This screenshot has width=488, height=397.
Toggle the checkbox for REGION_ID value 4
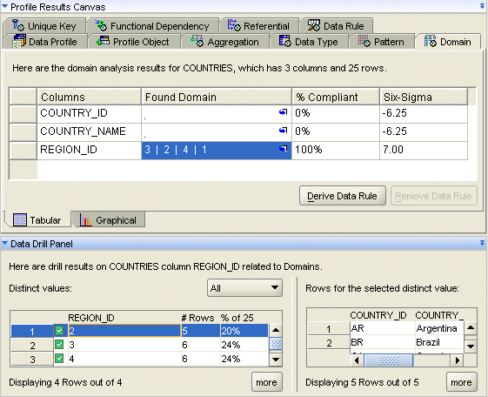coord(59,359)
